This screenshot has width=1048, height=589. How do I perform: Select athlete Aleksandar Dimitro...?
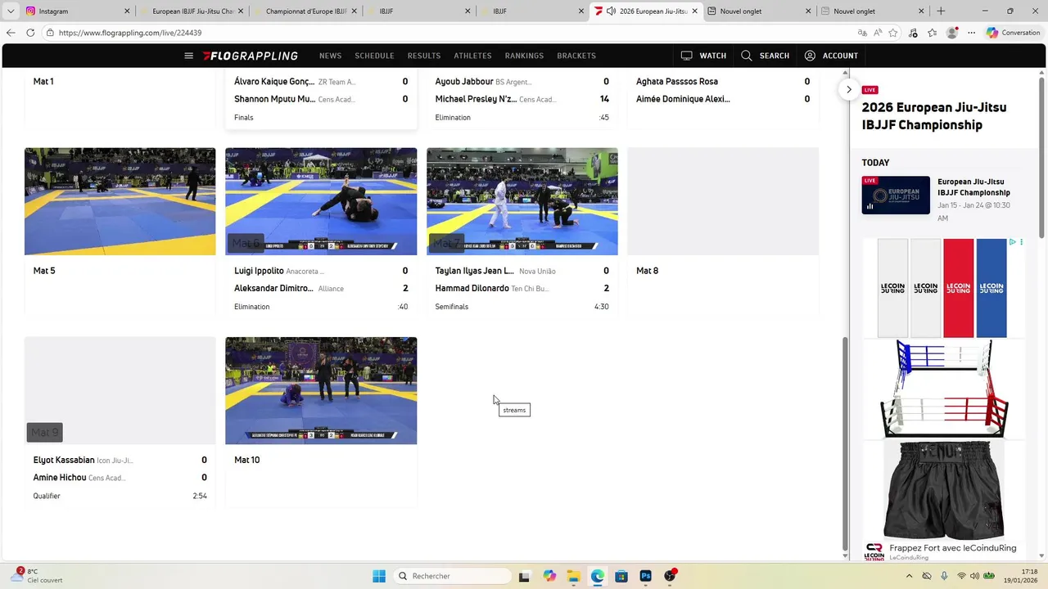[x=273, y=289]
